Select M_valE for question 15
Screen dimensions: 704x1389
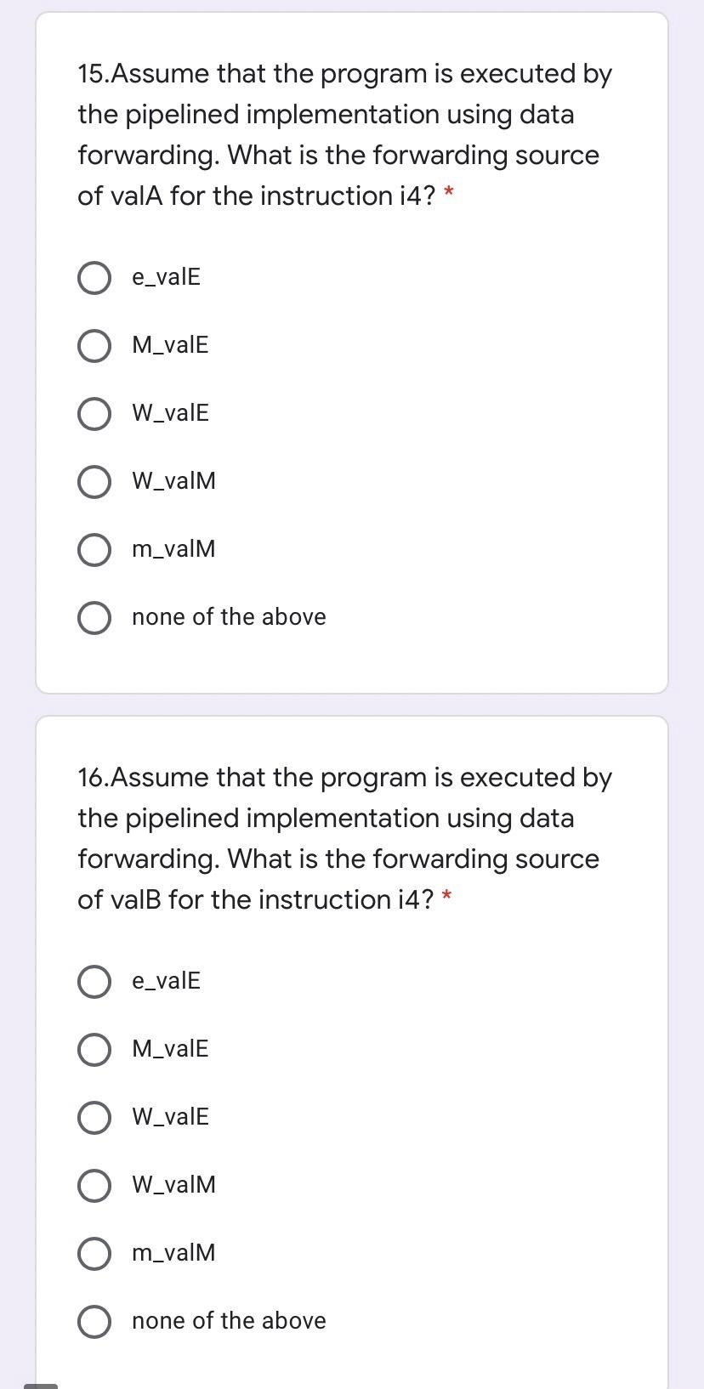click(94, 345)
